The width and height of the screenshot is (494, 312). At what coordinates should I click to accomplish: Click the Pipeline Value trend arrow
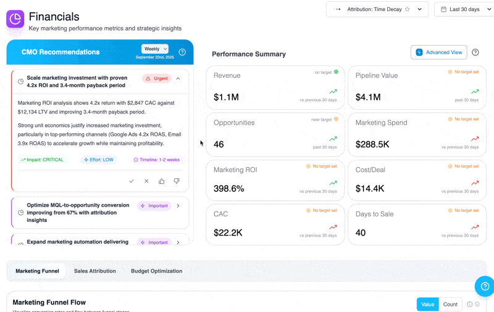pyautogui.click(x=475, y=91)
